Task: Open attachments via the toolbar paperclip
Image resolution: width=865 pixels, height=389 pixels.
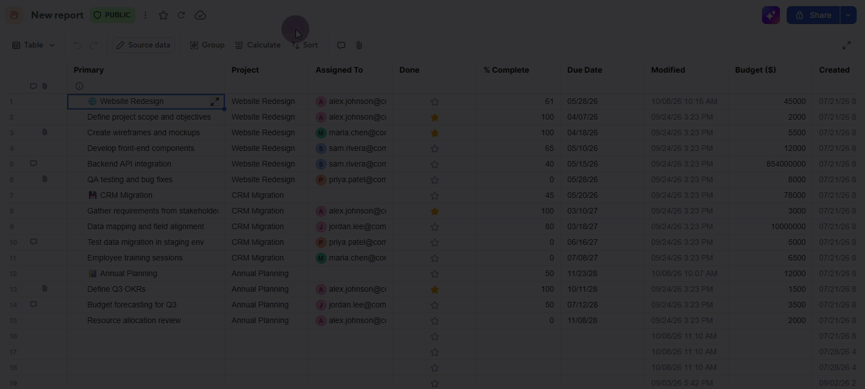Action: point(359,45)
